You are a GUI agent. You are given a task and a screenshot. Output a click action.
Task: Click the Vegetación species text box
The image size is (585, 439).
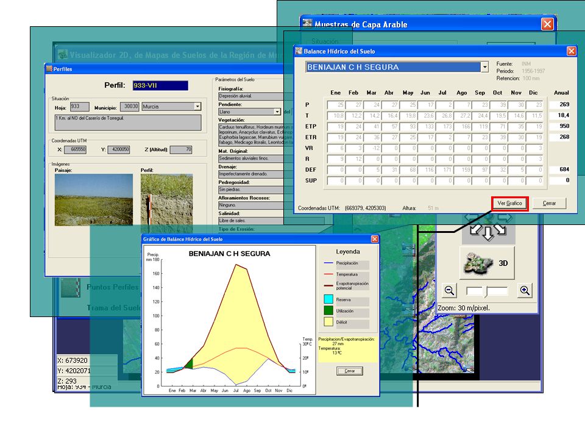[255, 135]
